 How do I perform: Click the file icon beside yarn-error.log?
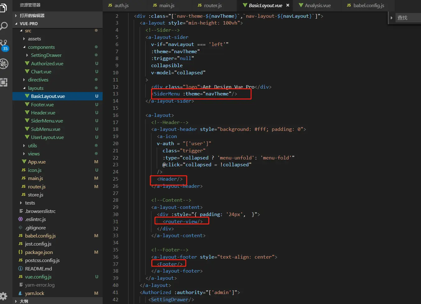21,285
